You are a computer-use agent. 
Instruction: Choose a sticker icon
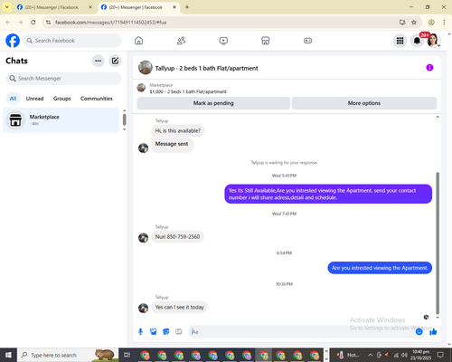tap(166, 332)
